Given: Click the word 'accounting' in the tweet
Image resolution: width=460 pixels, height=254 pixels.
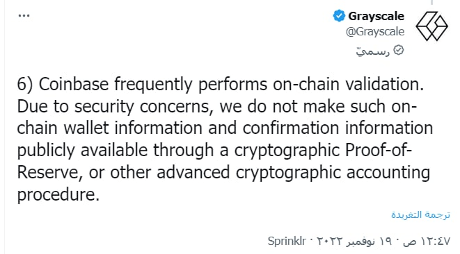Looking at the screenshot, I should pyautogui.click(x=388, y=173).
